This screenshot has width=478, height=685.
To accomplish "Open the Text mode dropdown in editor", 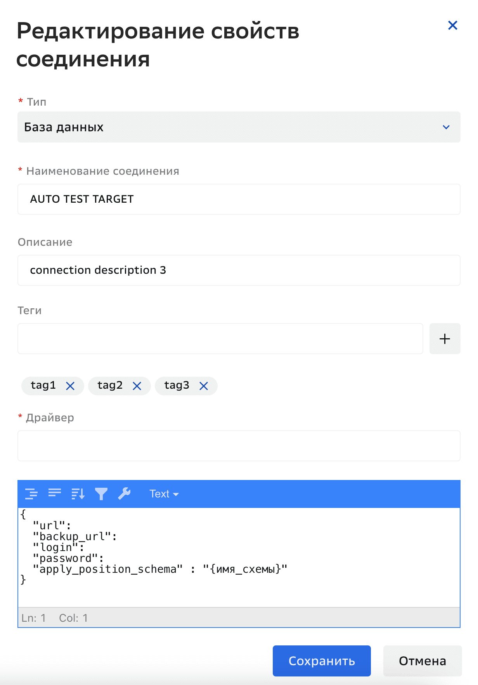I will (164, 494).
